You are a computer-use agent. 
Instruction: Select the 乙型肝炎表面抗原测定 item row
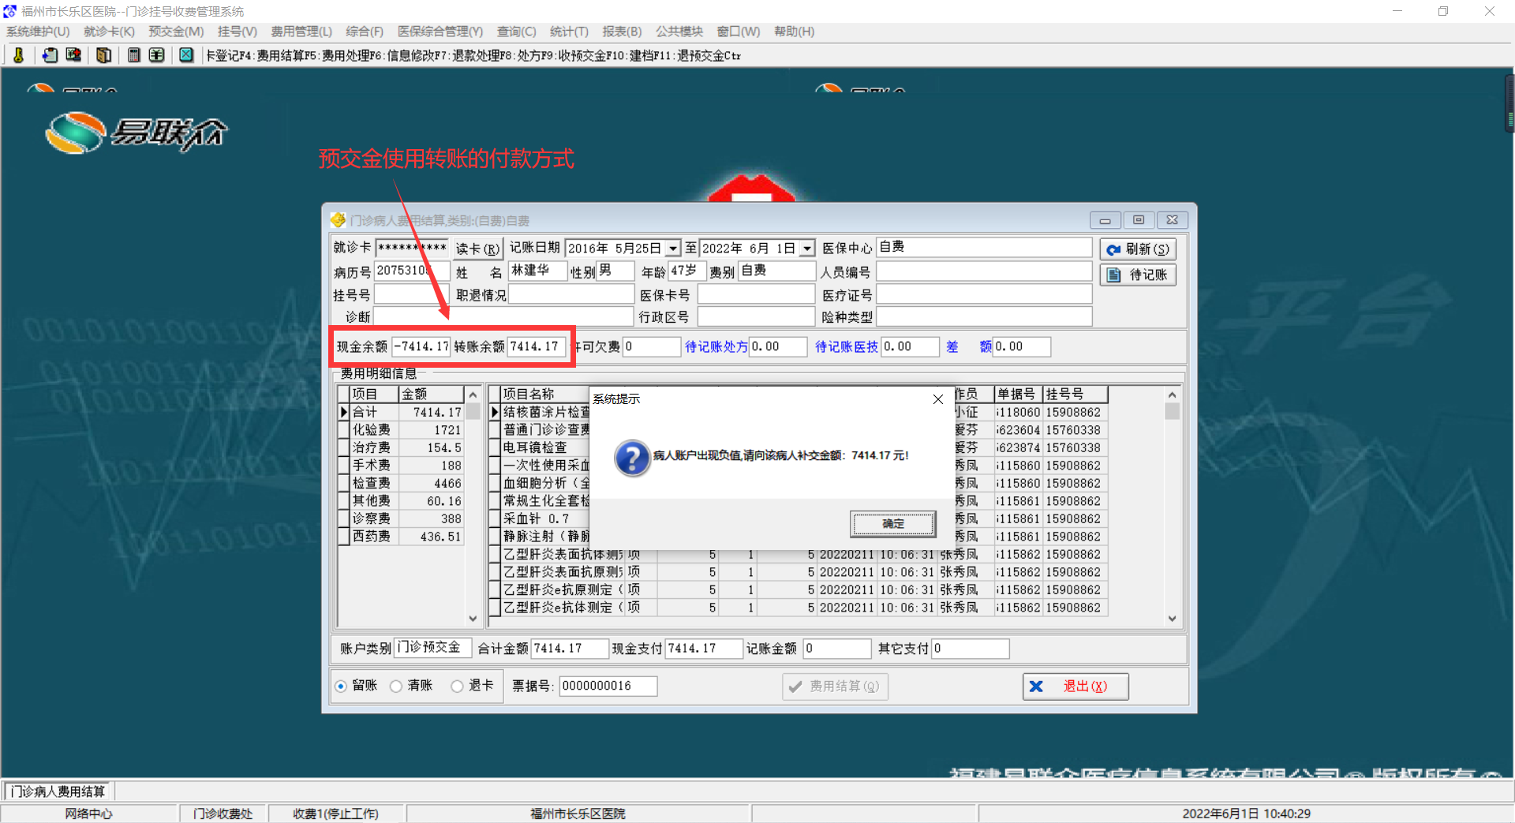click(799, 572)
